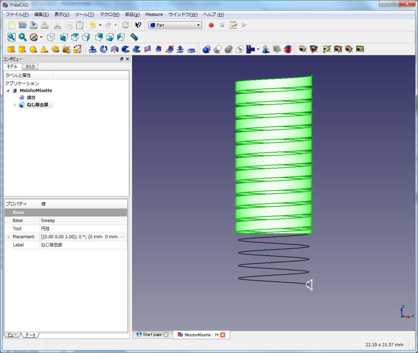The image size is (418, 353).
Task: Fit all content in view
Action: click(x=11, y=37)
